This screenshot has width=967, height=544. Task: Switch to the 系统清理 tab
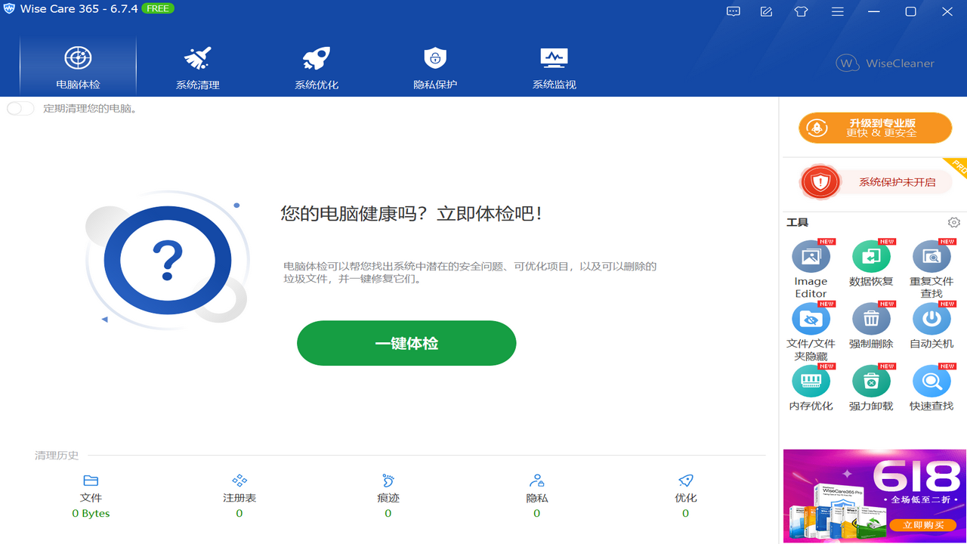pyautogui.click(x=197, y=65)
